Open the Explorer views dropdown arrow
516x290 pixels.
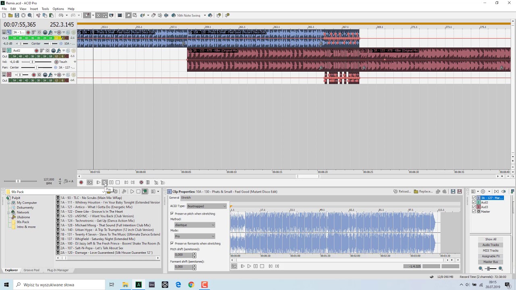click(x=158, y=191)
